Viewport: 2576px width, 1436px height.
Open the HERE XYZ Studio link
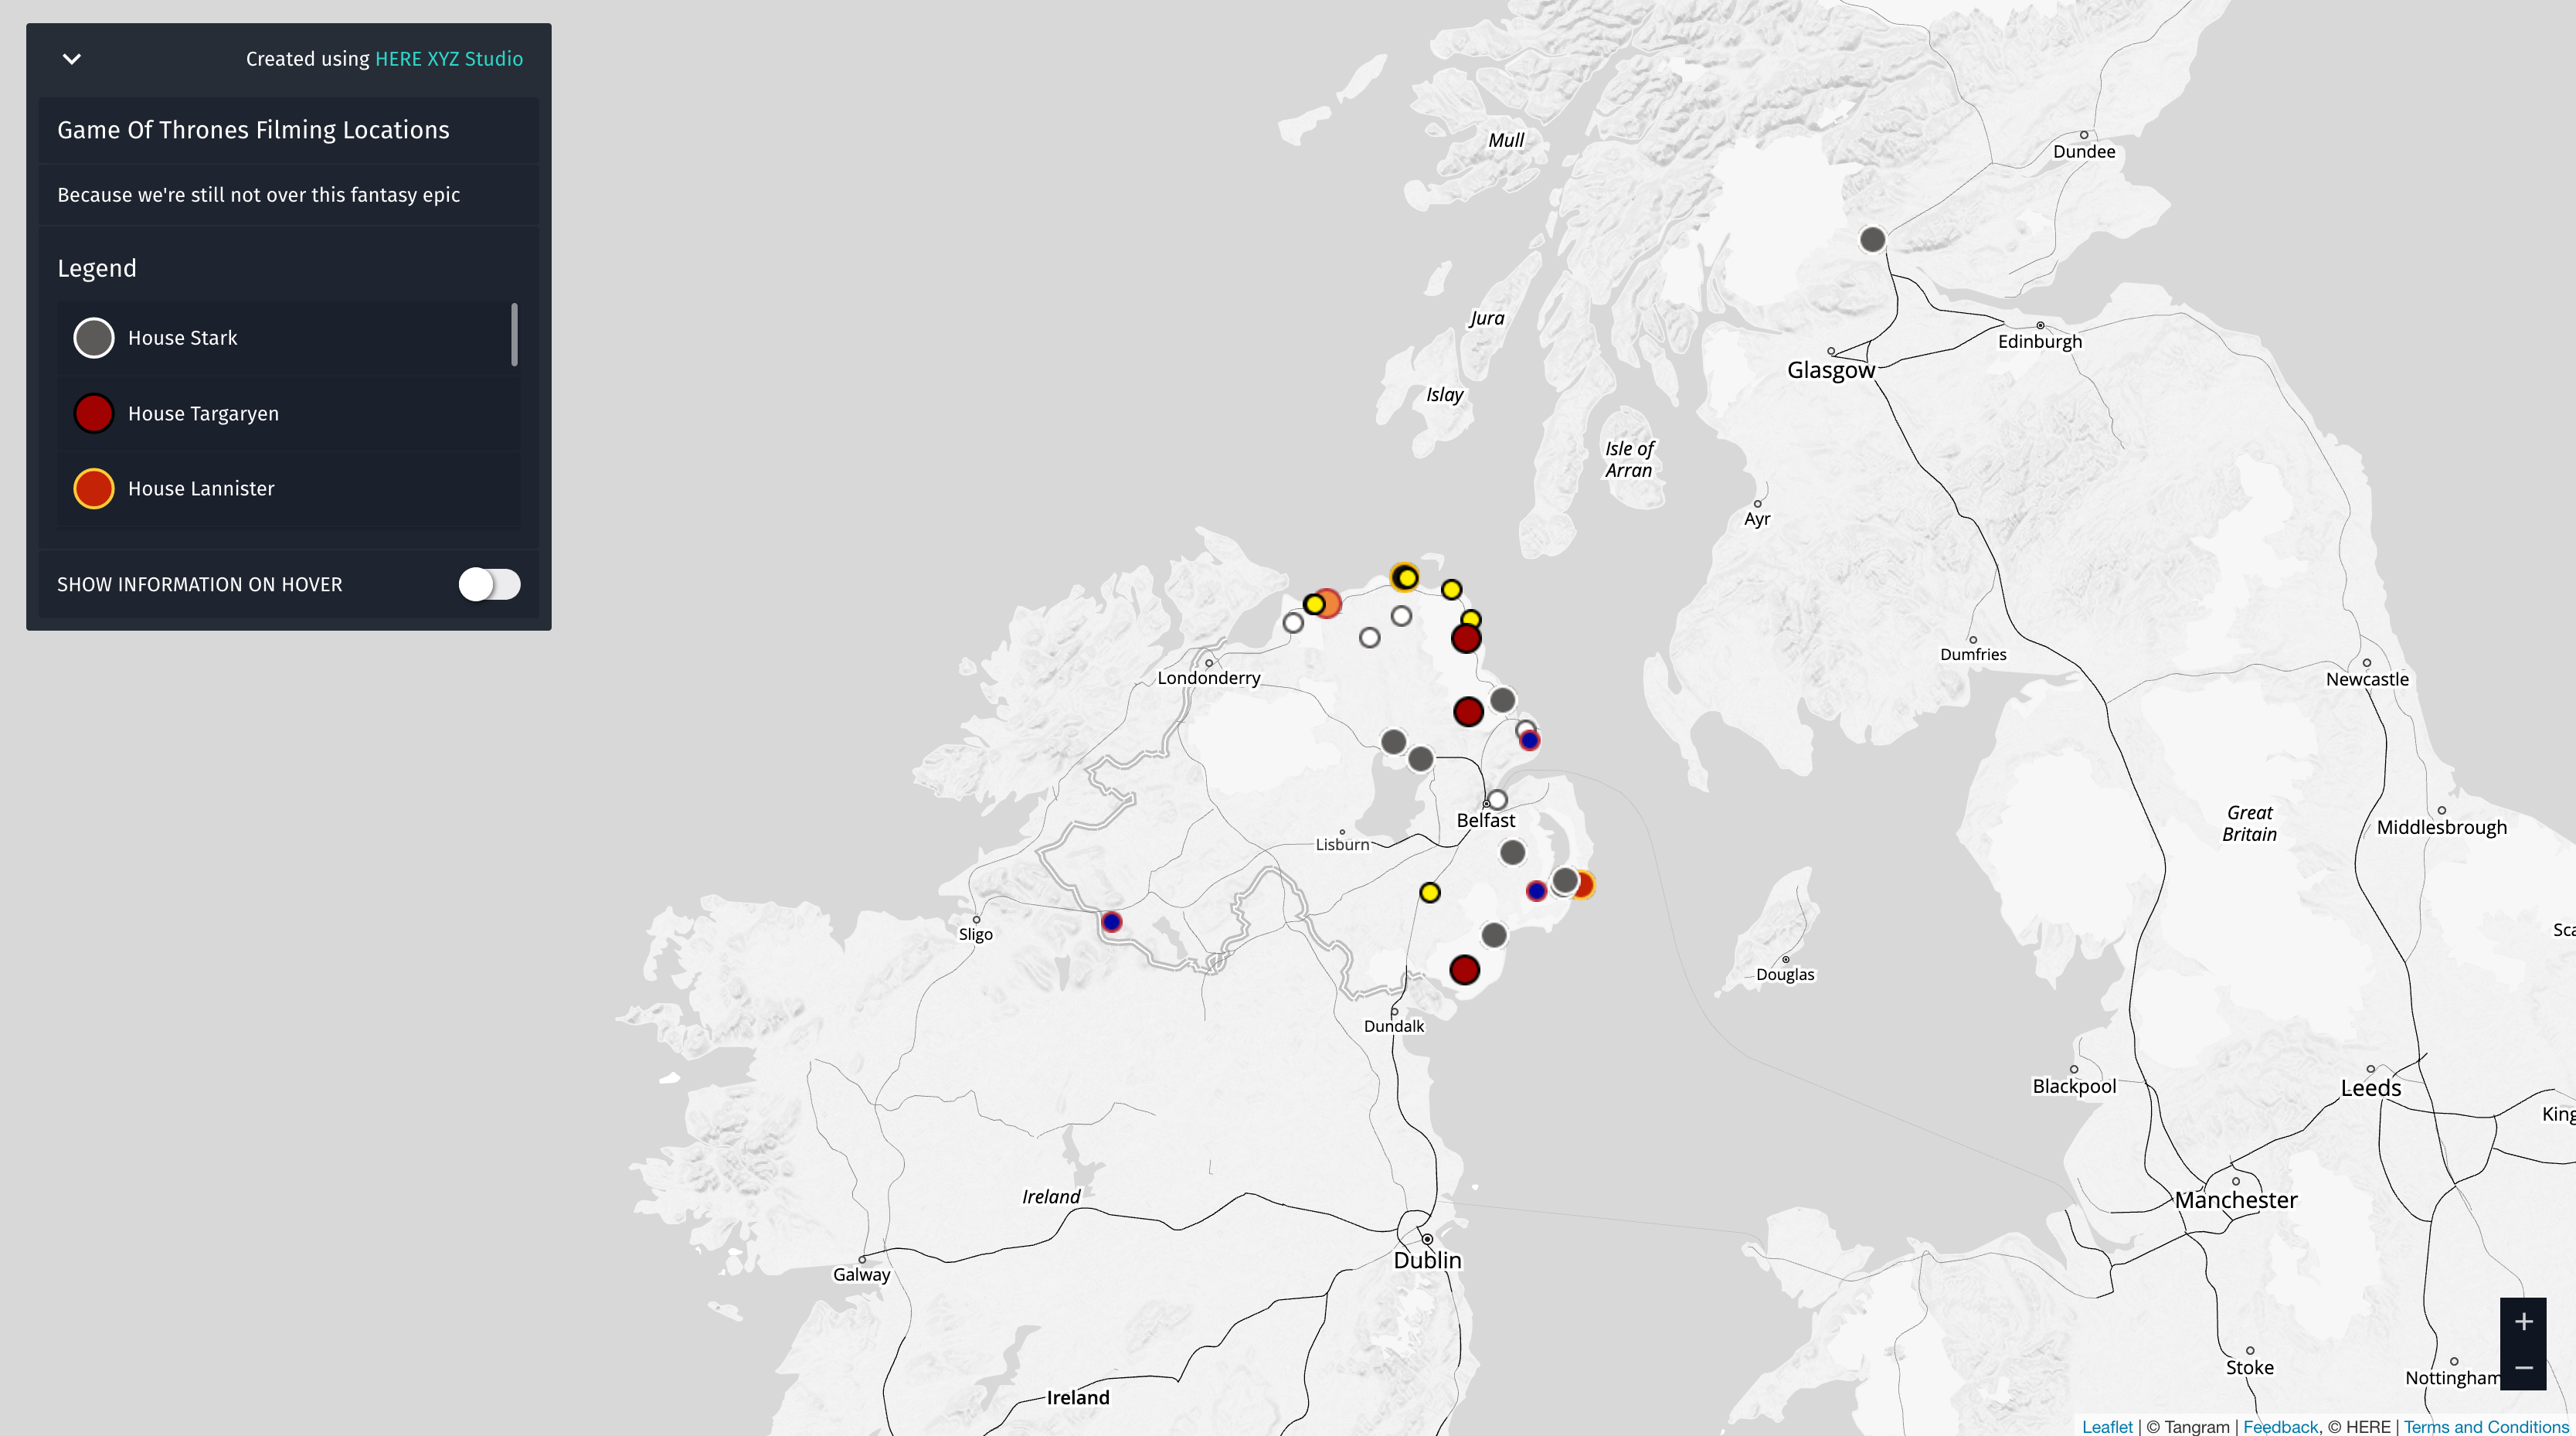[x=449, y=59]
